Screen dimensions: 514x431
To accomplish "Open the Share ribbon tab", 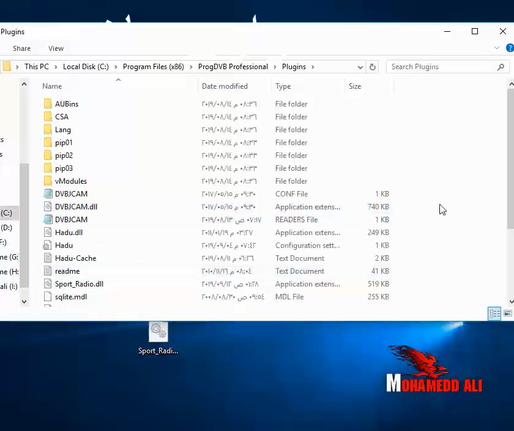I will tap(21, 48).
